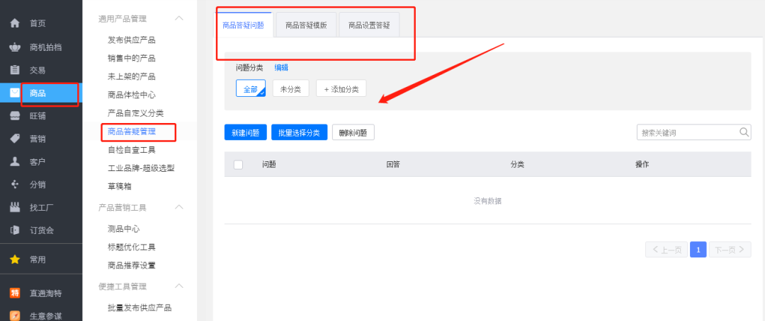Switch to the 商品设置答疑 tab
The image size is (765, 321).
point(369,25)
